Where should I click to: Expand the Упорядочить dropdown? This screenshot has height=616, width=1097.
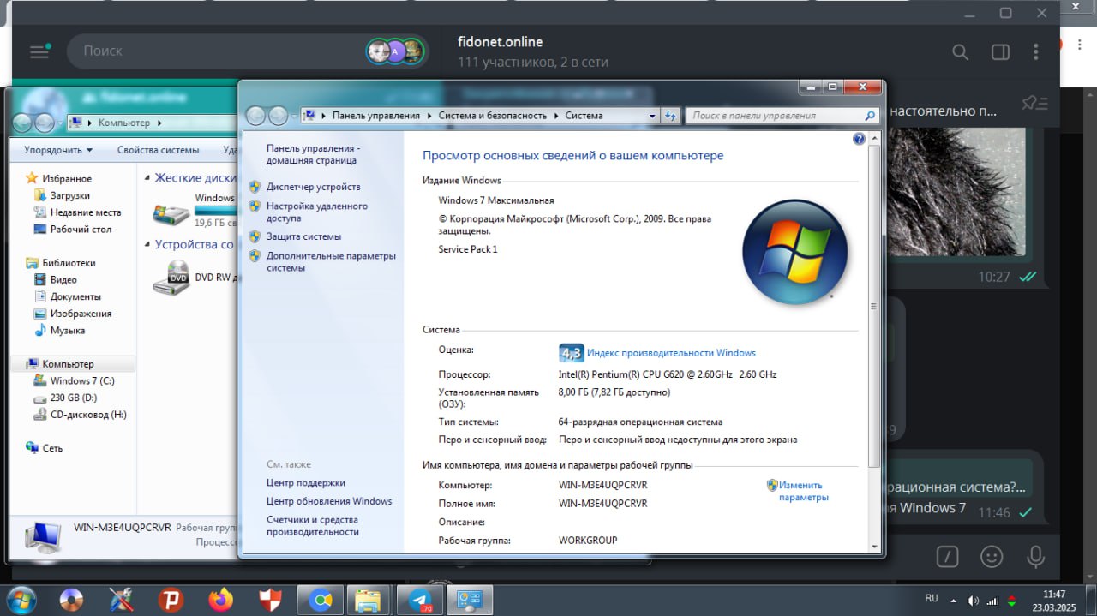(x=58, y=150)
